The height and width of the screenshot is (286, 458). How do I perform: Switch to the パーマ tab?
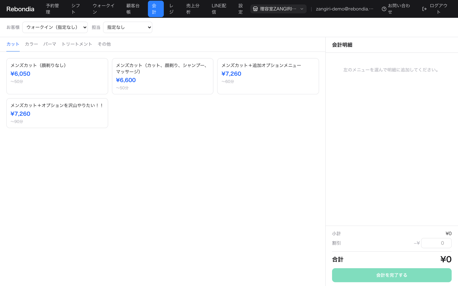click(x=50, y=44)
